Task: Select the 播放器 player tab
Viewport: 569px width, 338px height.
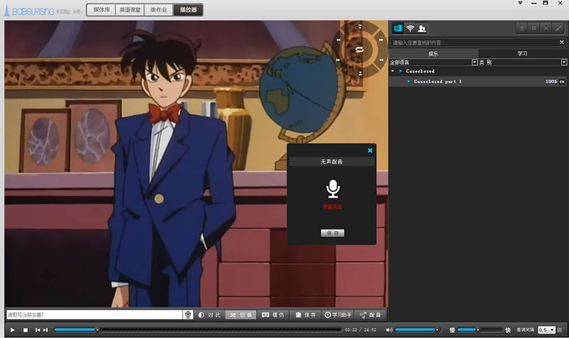Action: pos(188,9)
